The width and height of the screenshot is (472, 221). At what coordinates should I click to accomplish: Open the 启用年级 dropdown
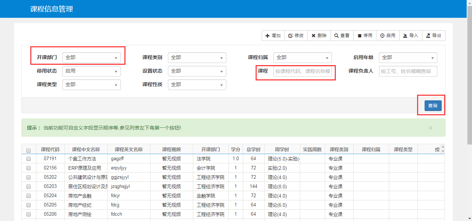408,58
